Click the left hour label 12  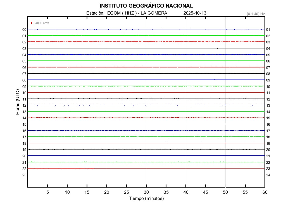[x=24, y=105]
